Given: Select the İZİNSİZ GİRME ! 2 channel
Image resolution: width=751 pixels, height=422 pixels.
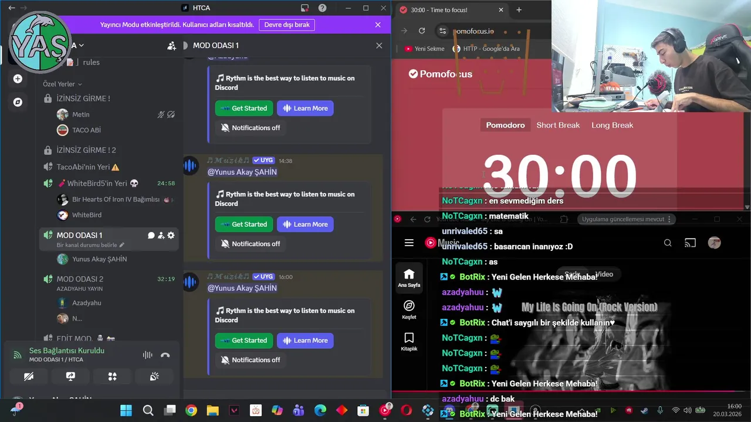Looking at the screenshot, I should [109, 150].
